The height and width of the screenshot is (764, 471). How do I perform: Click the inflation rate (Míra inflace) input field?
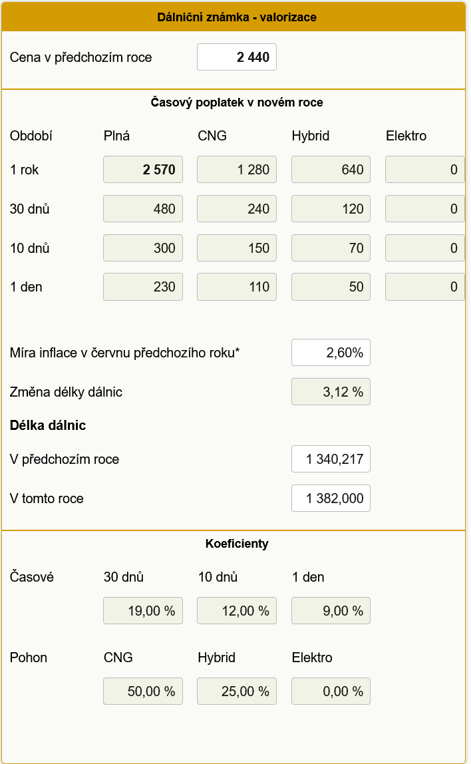coord(331,353)
